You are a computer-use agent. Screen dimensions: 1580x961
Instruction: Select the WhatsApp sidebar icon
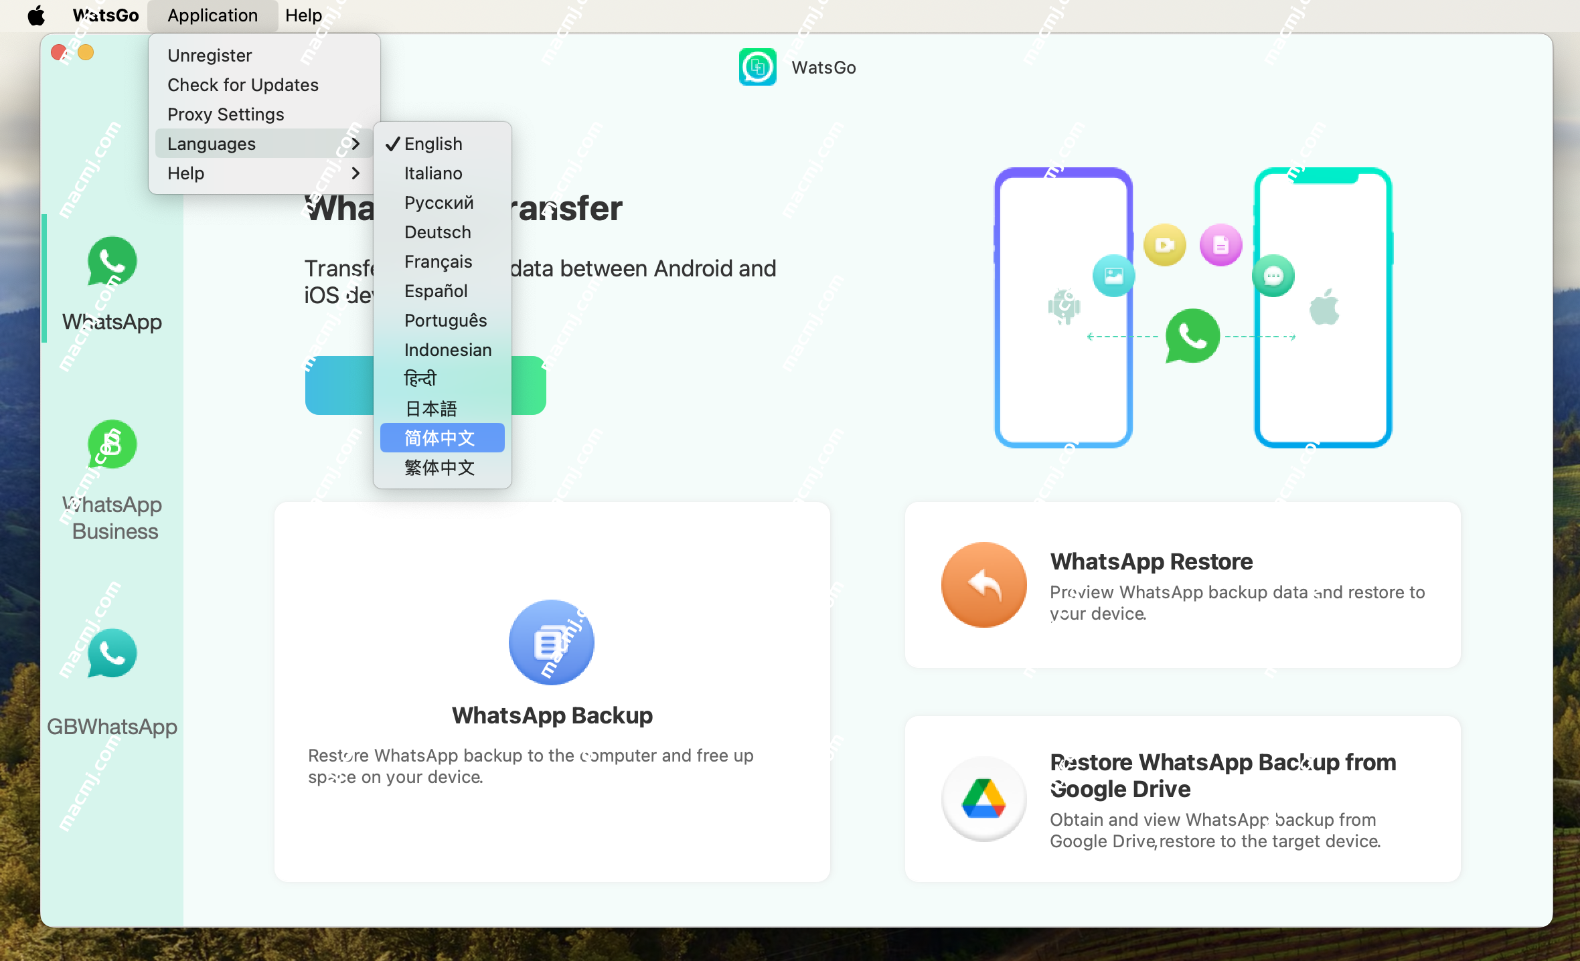[x=112, y=261]
